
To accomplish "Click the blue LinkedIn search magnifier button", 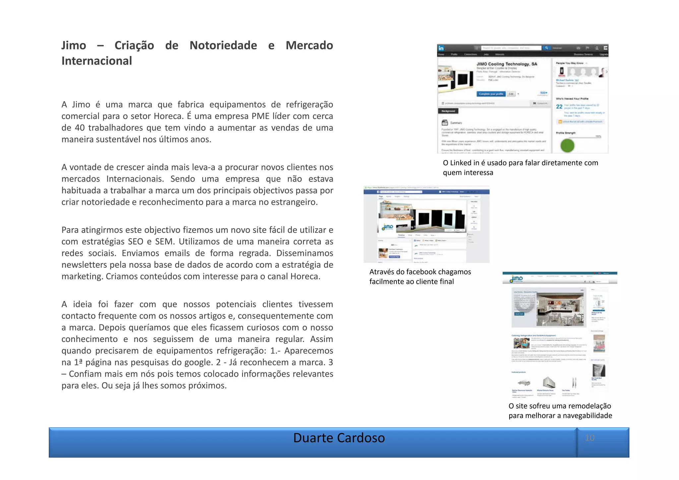I will [546, 48].
